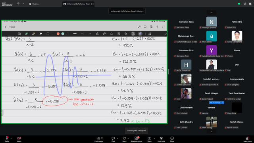The image size is (254, 143).
Task: Switch to Muhammad Daffa Fachrur Reza's tab
Action: pyautogui.click(x=79, y=4)
